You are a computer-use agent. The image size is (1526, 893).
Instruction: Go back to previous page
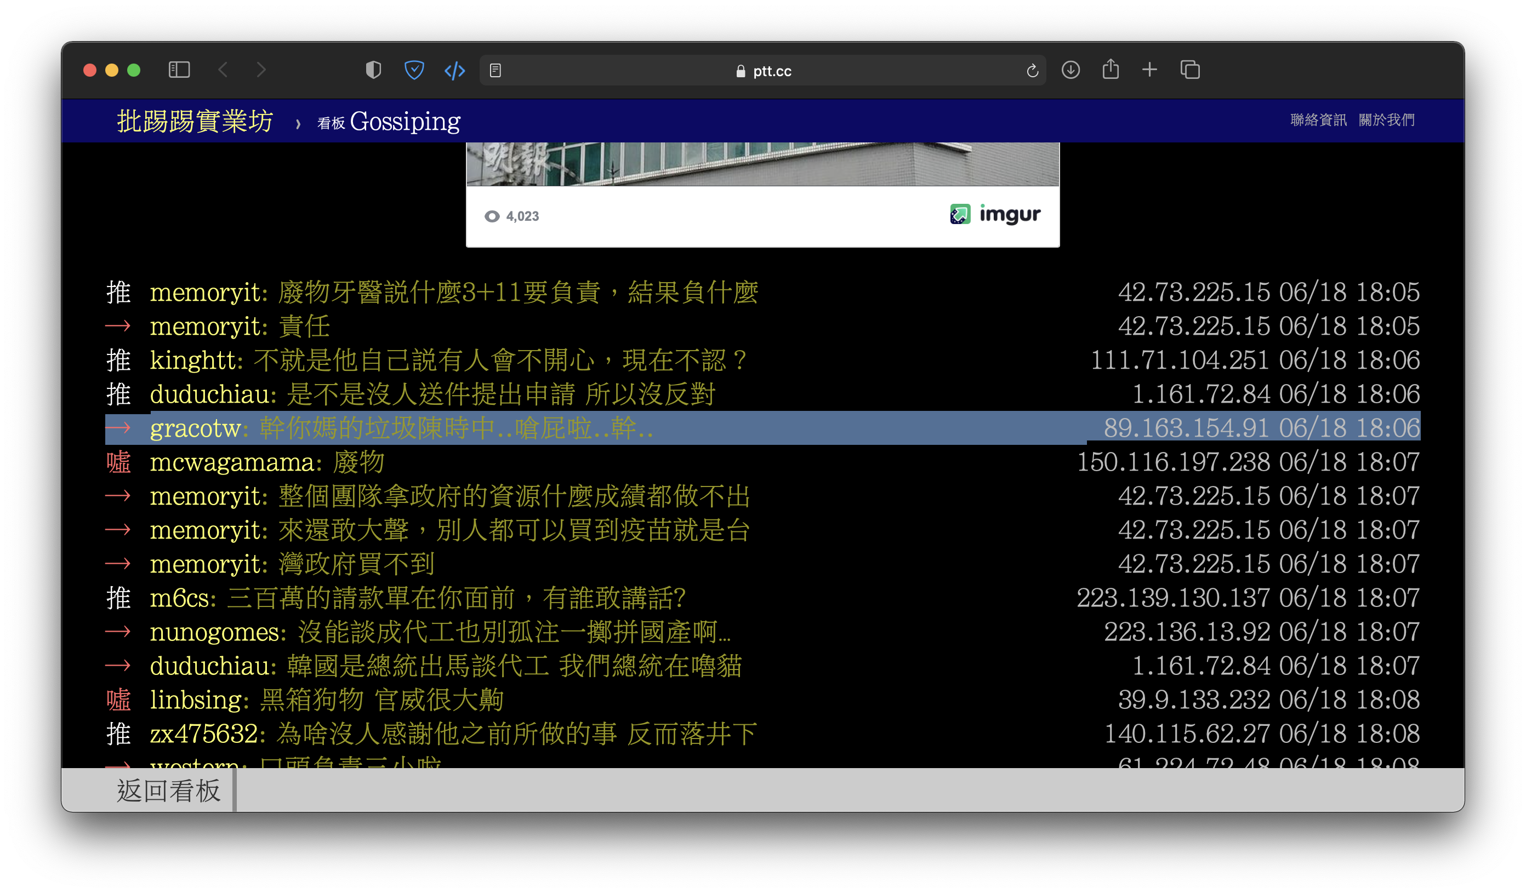pyautogui.click(x=224, y=70)
